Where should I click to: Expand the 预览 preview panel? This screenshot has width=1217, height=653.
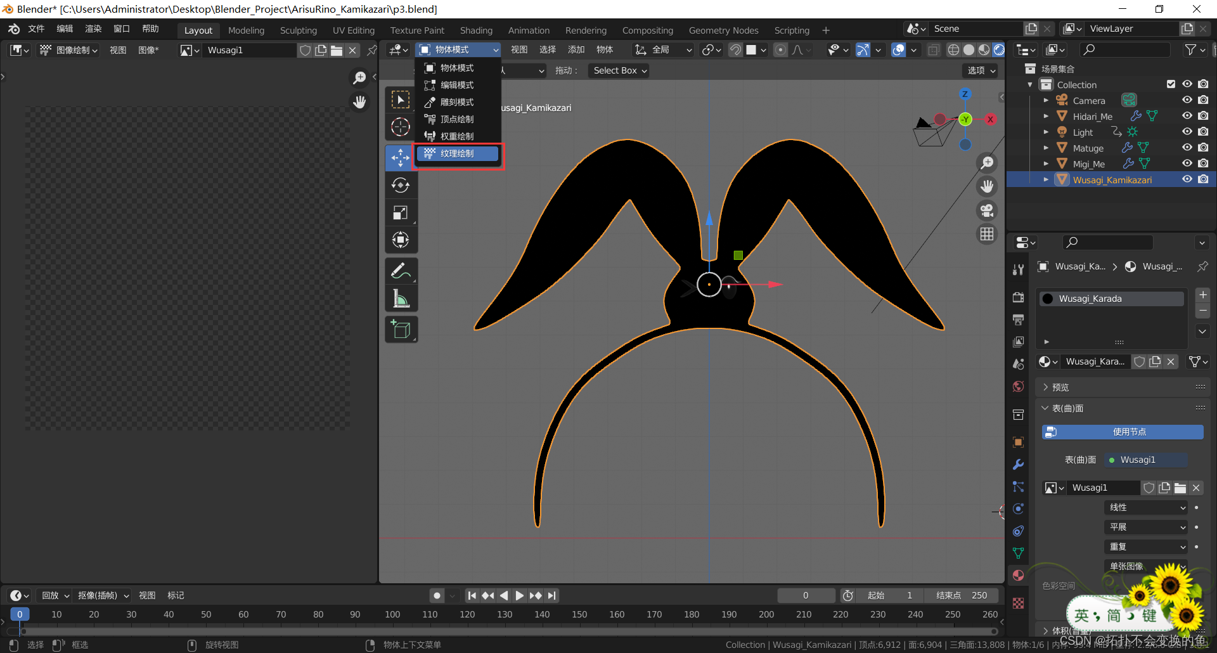click(1060, 387)
